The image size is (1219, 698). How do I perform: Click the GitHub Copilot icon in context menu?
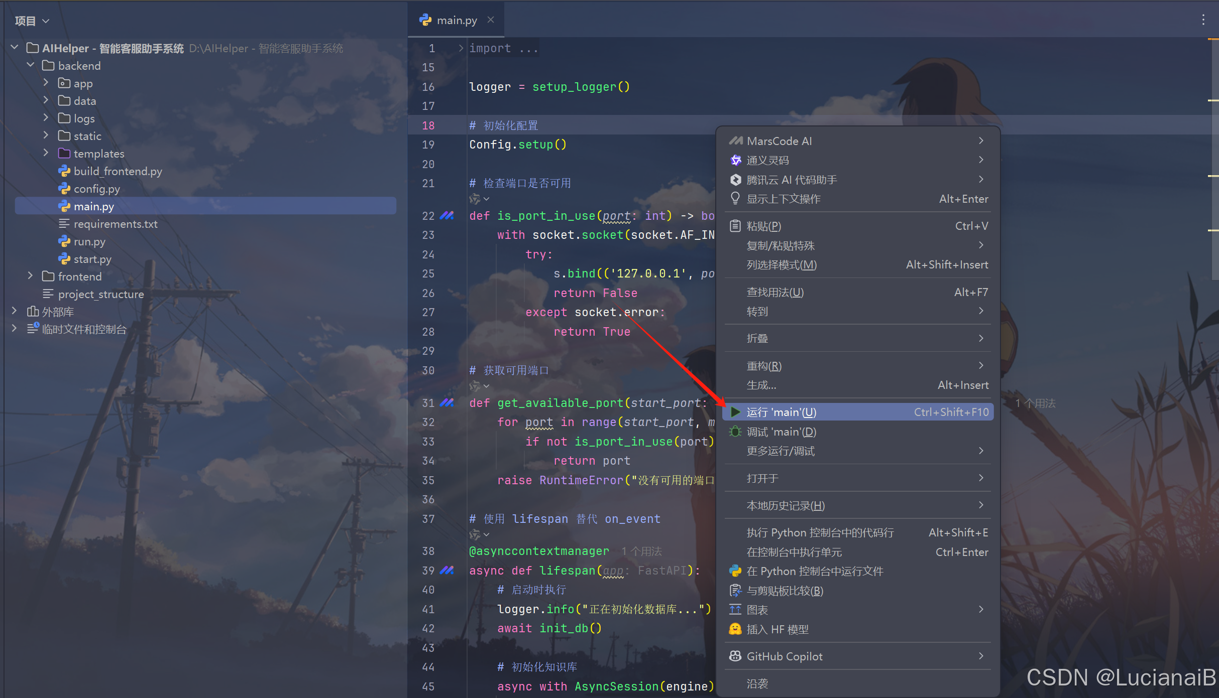click(735, 656)
